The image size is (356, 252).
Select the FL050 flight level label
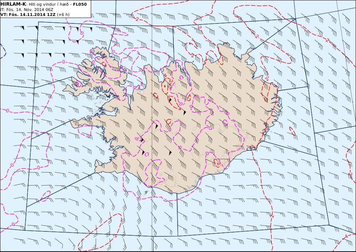click(80, 4)
